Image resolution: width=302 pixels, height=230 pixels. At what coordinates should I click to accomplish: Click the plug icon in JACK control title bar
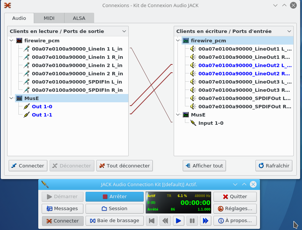pos(45,184)
